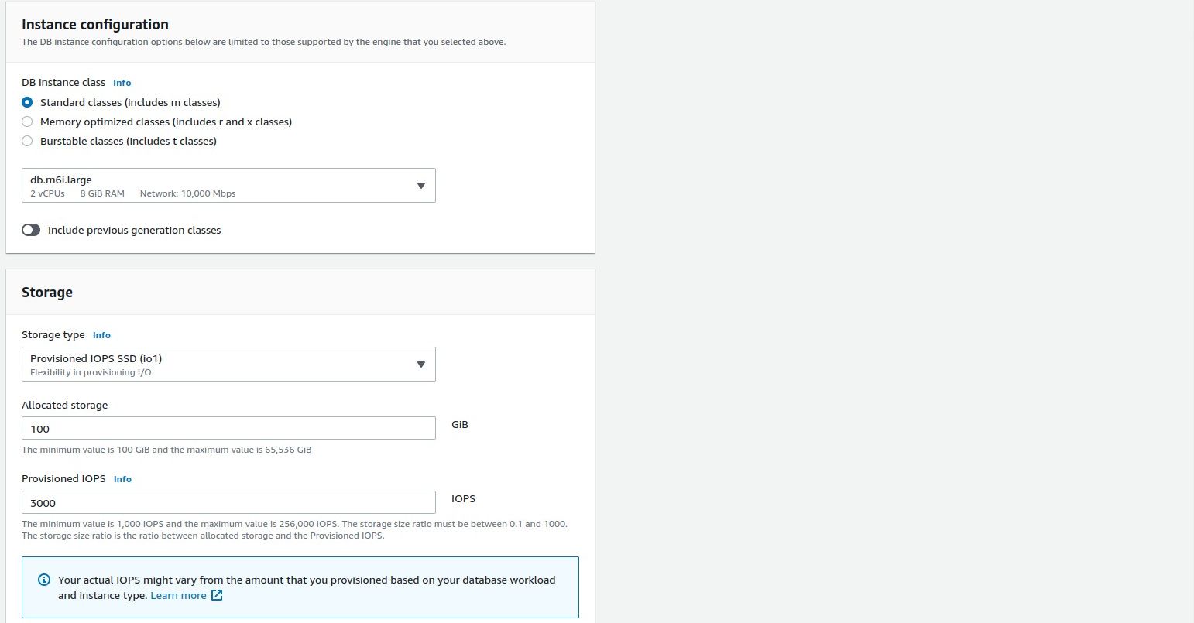This screenshot has width=1194, height=623.
Task: Follow the Learn more link
Action: pyautogui.click(x=178, y=595)
